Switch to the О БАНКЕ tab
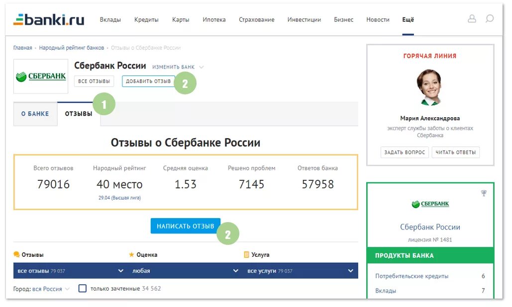 click(35, 113)
